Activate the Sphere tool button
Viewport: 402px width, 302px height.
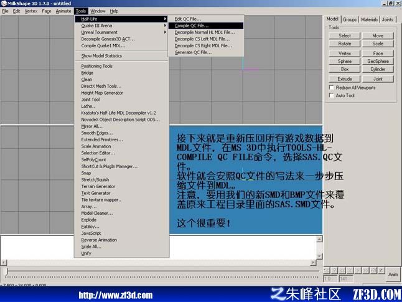[x=345, y=61]
